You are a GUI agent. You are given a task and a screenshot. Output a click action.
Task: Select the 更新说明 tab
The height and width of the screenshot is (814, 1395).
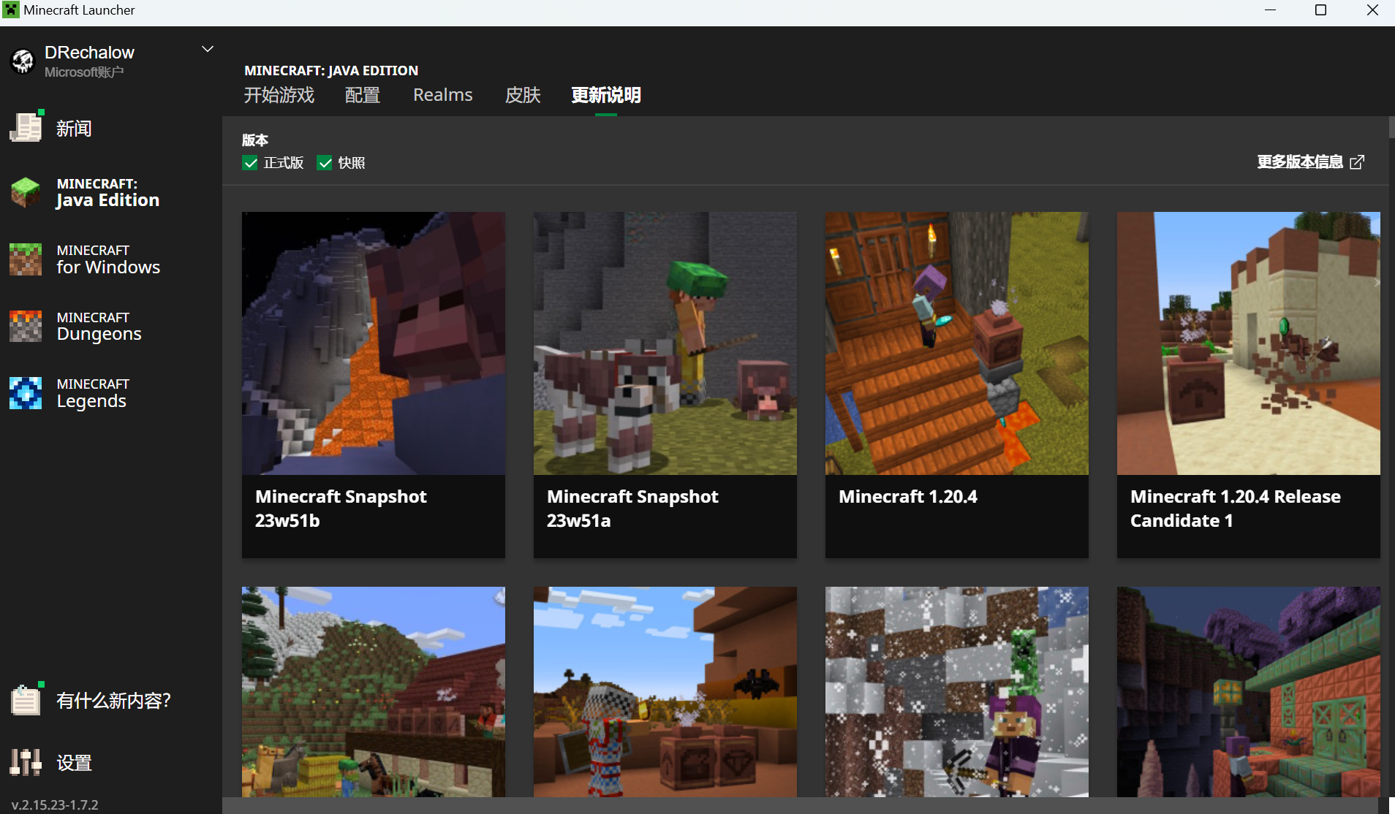click(x=606, y=95)
